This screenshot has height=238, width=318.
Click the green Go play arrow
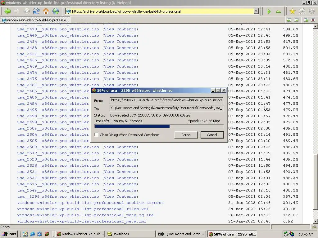[x=269, y=11]
